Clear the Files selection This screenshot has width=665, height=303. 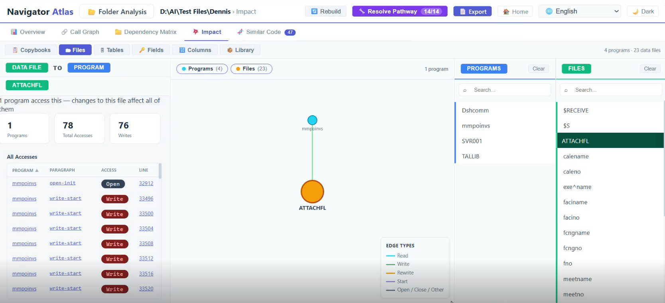click(x=650, y=69)
